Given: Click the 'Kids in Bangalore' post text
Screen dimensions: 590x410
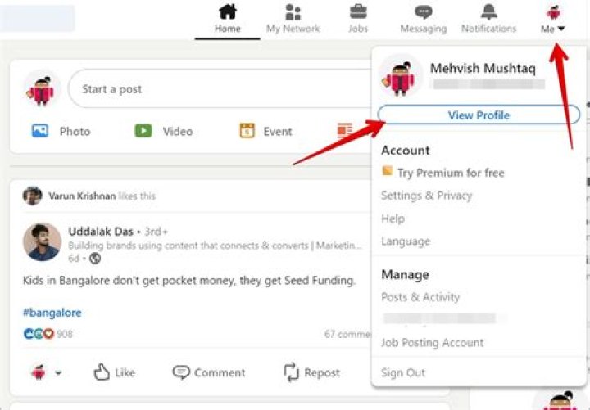Looking at the screenshot, I should pos(189,281).
